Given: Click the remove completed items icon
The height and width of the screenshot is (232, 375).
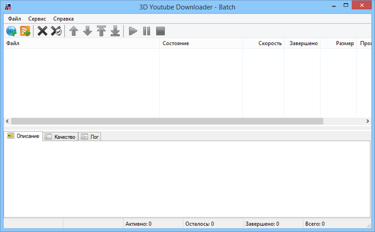Looking at the screenshot, I should click(x=56, y=31).
